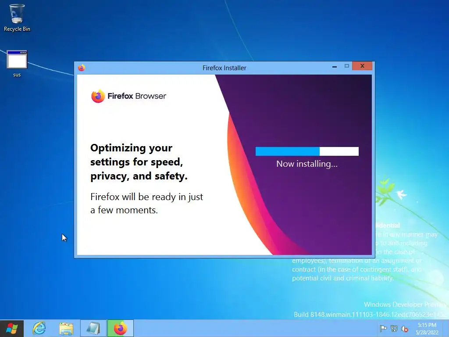Click the Firefox Browser logo in installer
Viewport: 449px width, 337px height.
(128, 96)
